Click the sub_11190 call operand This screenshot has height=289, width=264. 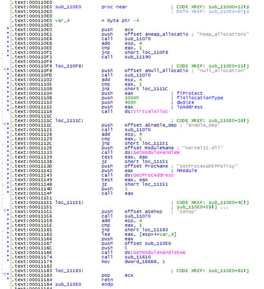(x=137, y=57)
